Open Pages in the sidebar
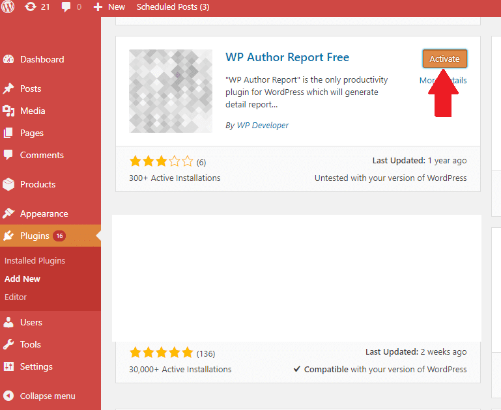501x410 pixels. point(32,133)
